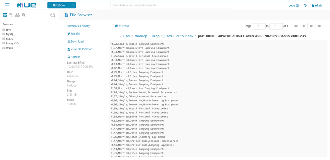Click the start Page number field
Screen dimensions: 330x160
tap(259, 26)
